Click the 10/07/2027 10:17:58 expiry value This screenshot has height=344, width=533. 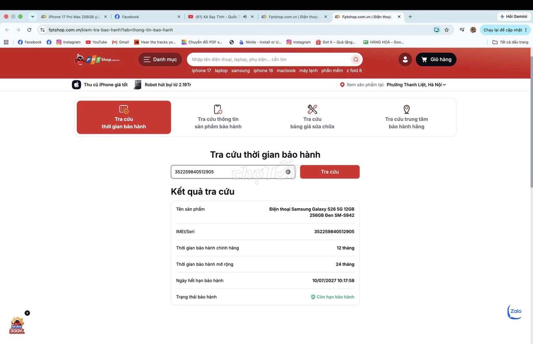333,281
